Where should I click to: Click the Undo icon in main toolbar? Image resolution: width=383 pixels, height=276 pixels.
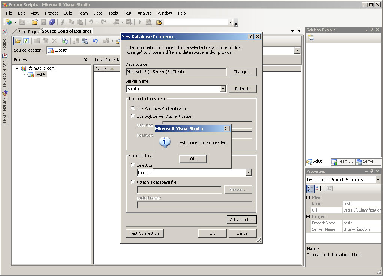(91, 22)
